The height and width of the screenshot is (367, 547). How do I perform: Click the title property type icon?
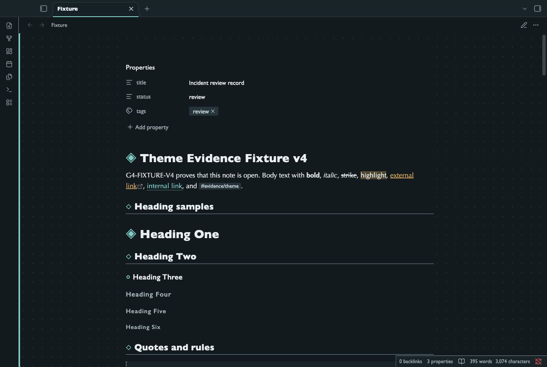tap(129, 83)
